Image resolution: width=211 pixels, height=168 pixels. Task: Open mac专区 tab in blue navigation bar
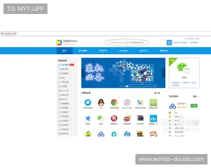point(123,51)
